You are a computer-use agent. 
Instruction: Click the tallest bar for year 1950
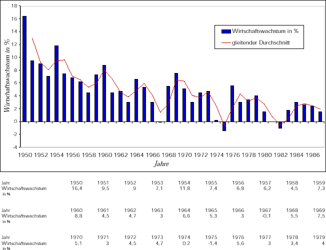coord(24,68)
